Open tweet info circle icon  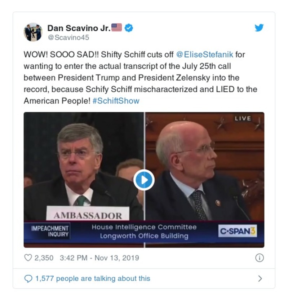pos(260,258)
